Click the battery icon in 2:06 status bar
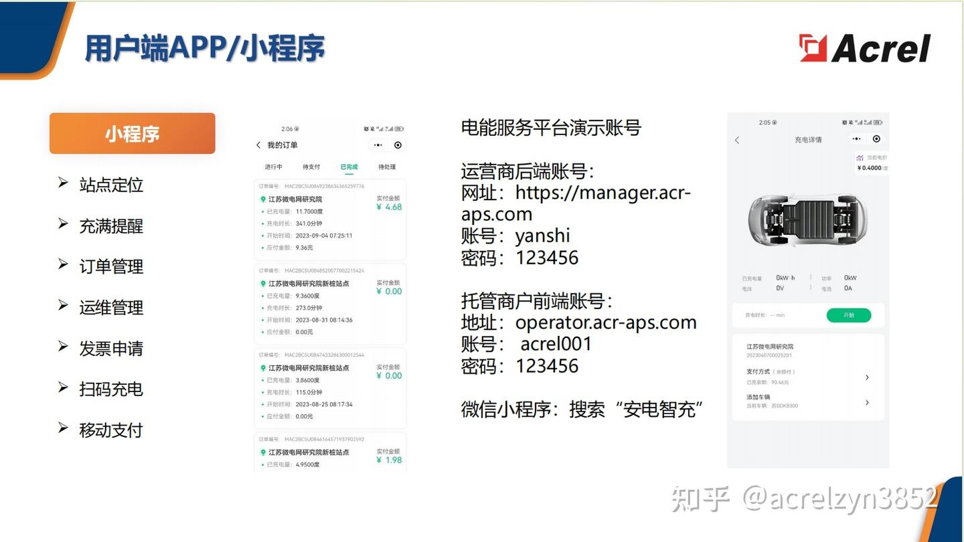964x542 pixels. tap(399, 128)
